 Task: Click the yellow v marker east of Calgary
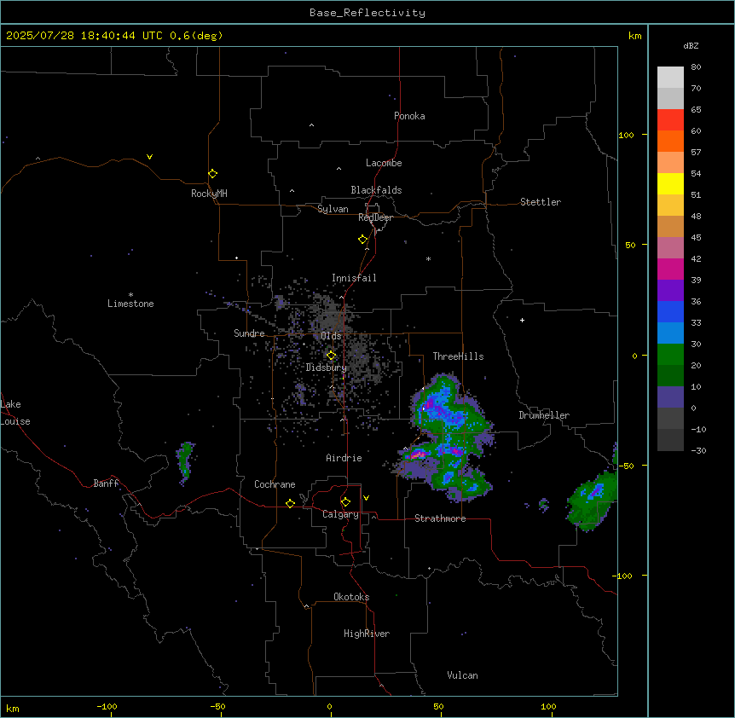click(366, 498)
